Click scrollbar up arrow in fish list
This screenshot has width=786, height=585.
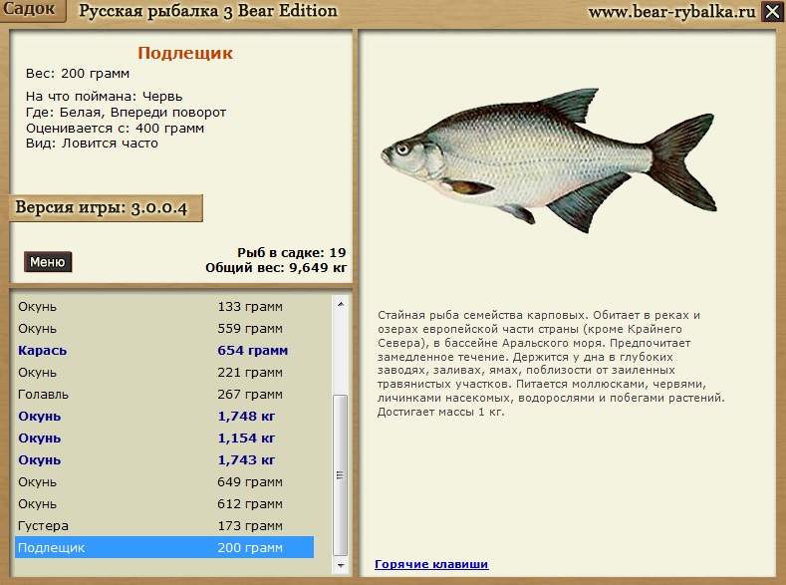341,304
